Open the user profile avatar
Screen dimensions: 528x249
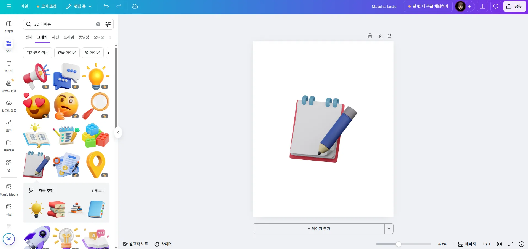click(x=460, y=6)
